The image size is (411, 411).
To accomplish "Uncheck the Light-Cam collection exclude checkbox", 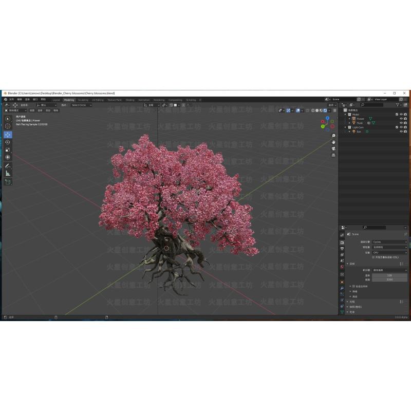I will (x=397, y=127).
